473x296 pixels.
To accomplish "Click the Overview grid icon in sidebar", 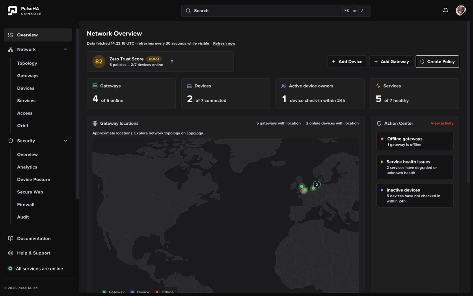I will (x=11, y=35).
